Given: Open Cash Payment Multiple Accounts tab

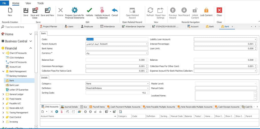Looking at the screenshot, I should (124, 107).
